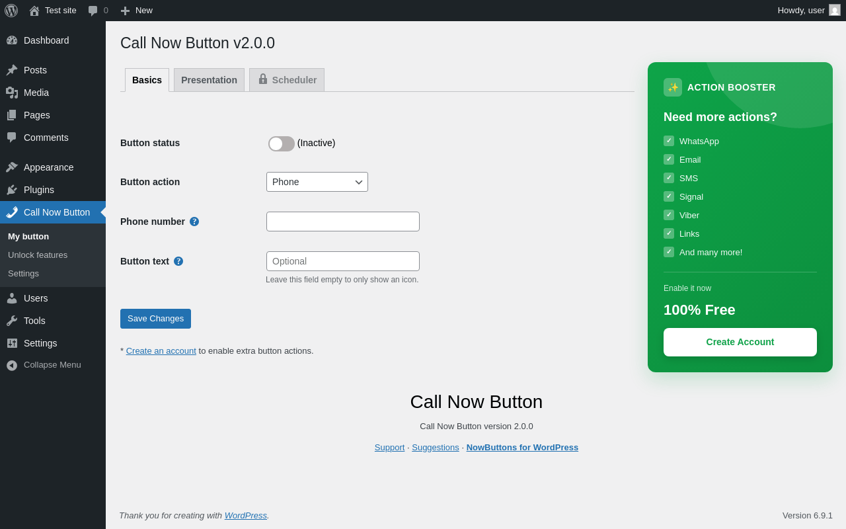Image resolution: width=846 pixels, height=529 pixels.
Task: Open the Scheduler tab
Action: tap(287, 80)
